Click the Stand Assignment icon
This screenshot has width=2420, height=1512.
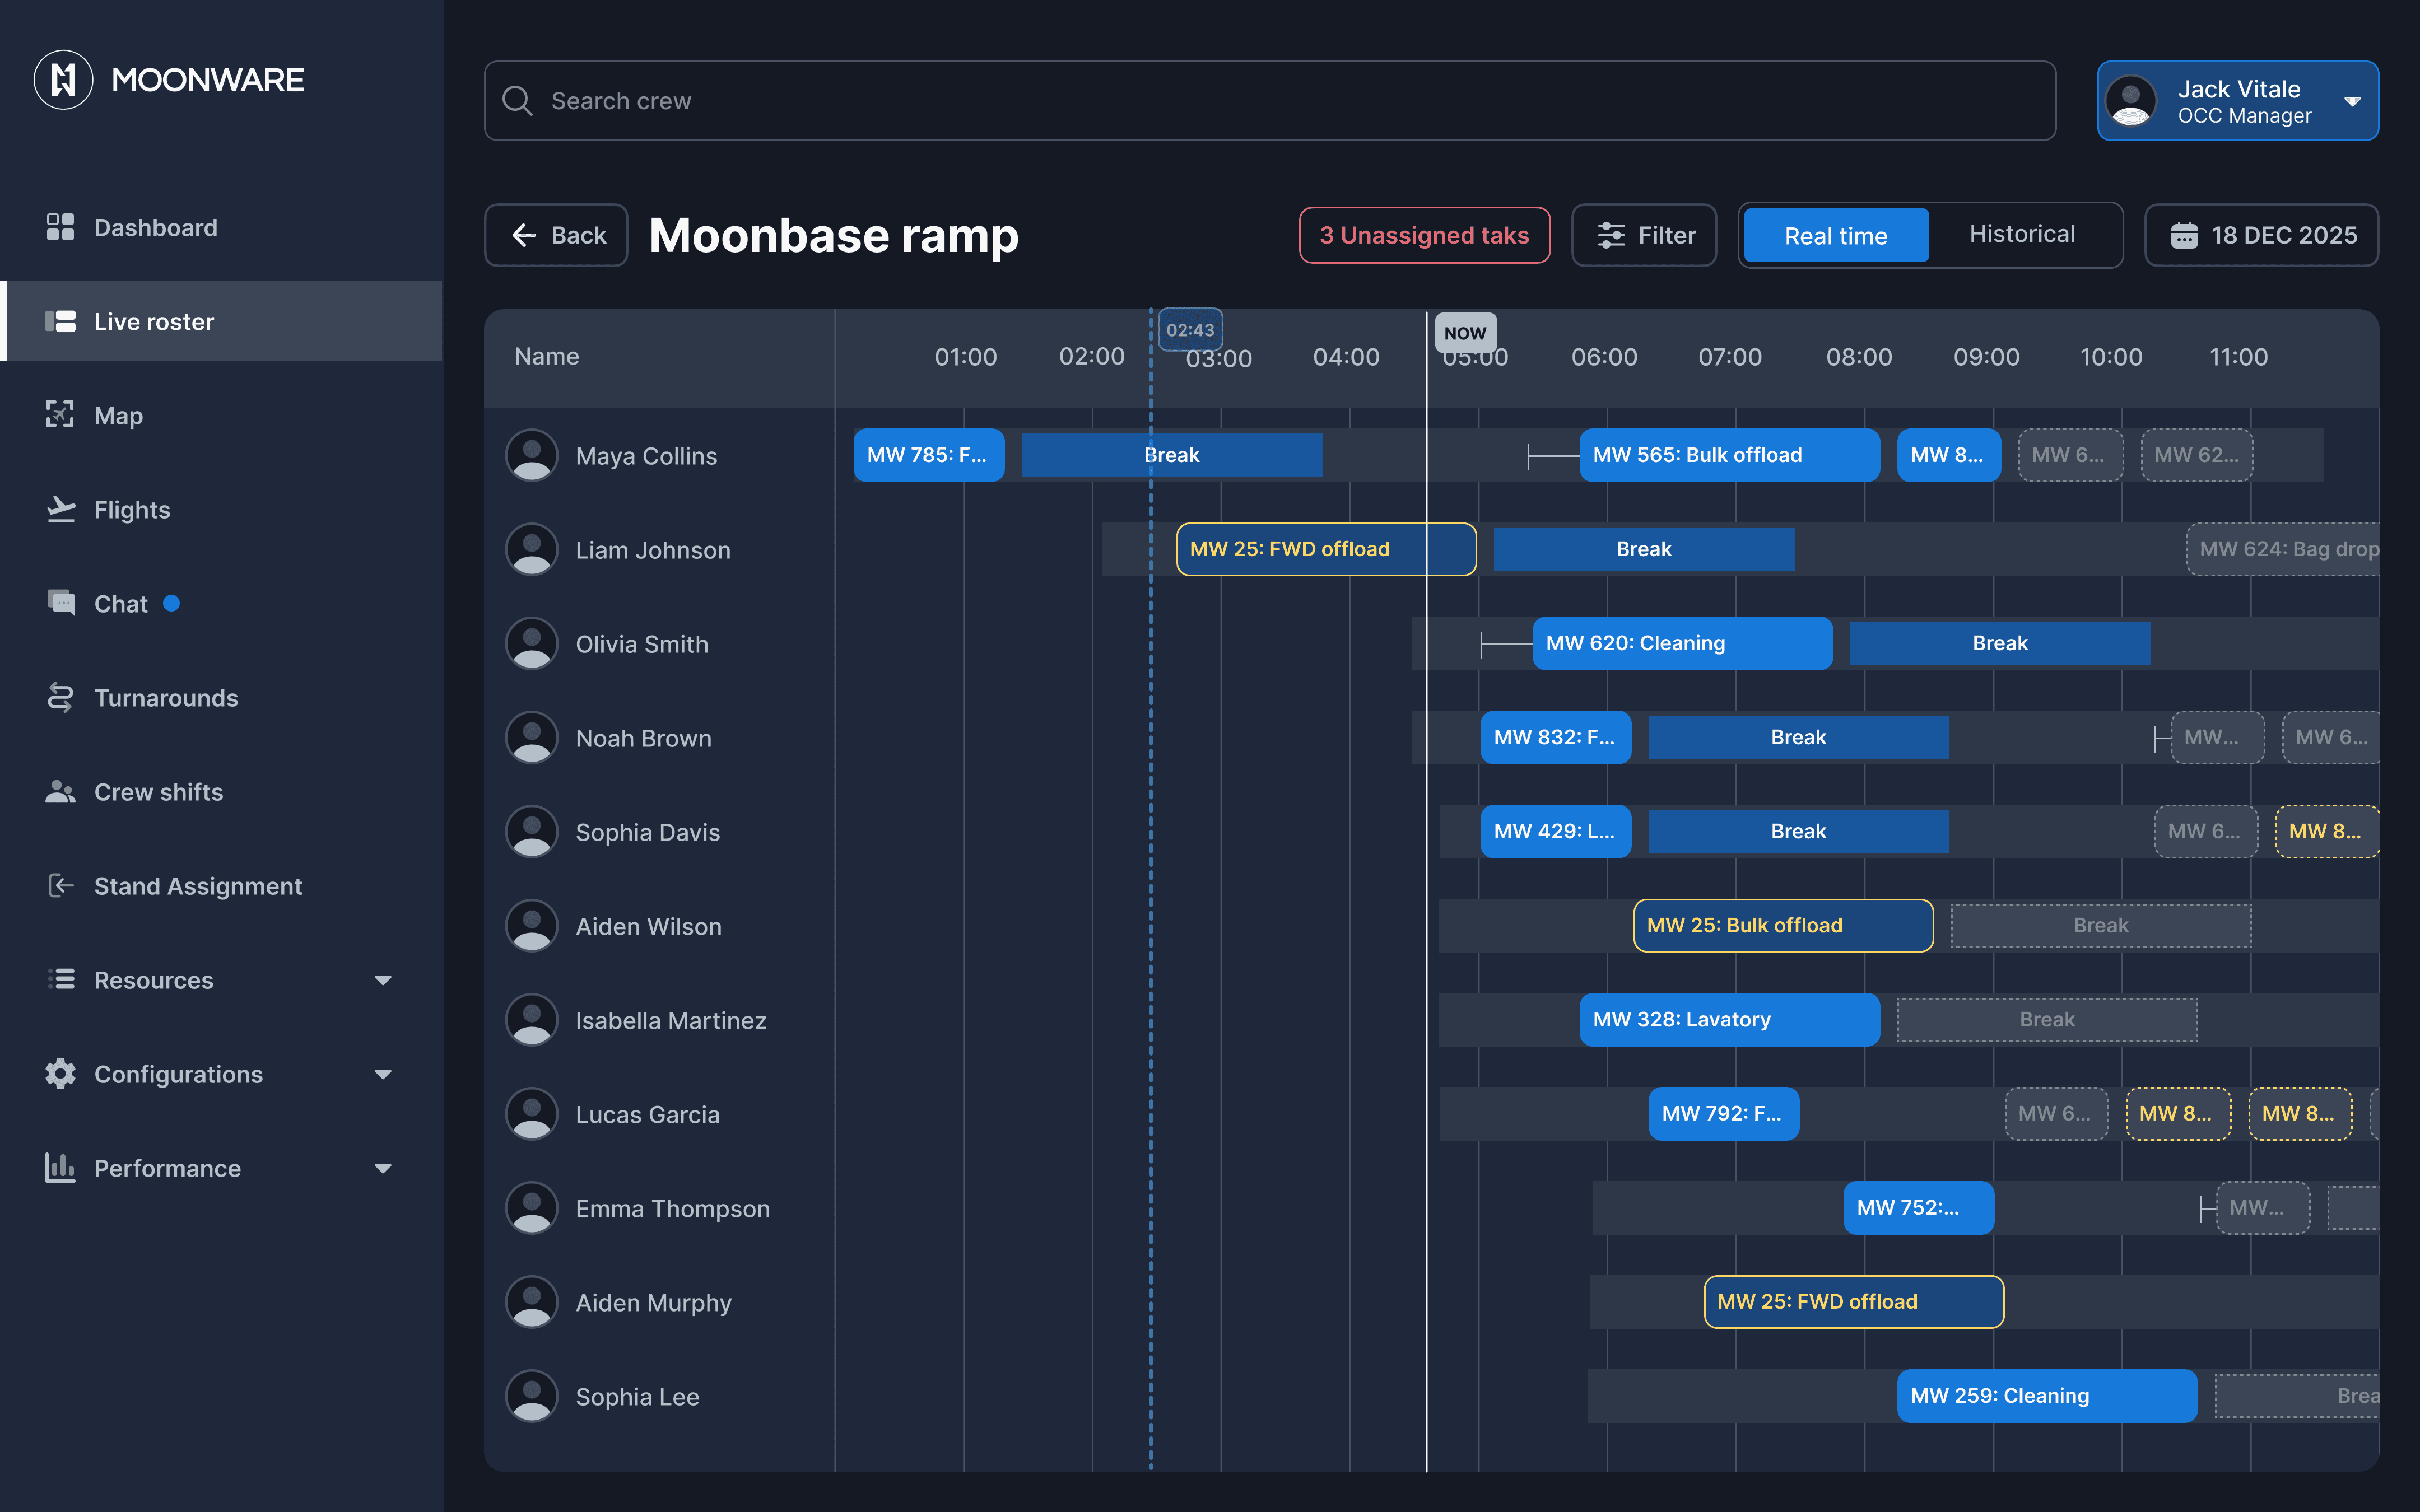(x=60, y=886)
